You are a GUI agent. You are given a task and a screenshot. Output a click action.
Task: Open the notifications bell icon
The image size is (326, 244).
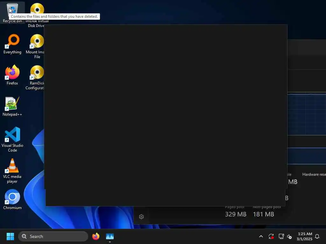point(317,236)
